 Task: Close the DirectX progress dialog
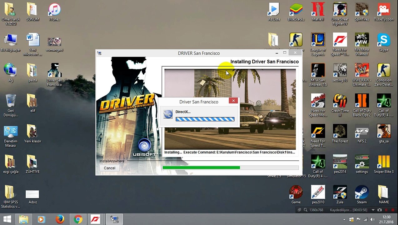point(233,101)
